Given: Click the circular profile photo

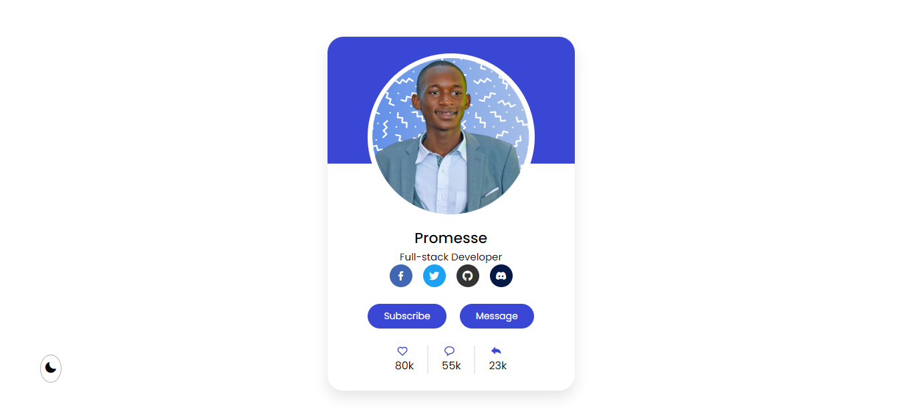Looking at the screenshot, I should click(x=451, y=136).
